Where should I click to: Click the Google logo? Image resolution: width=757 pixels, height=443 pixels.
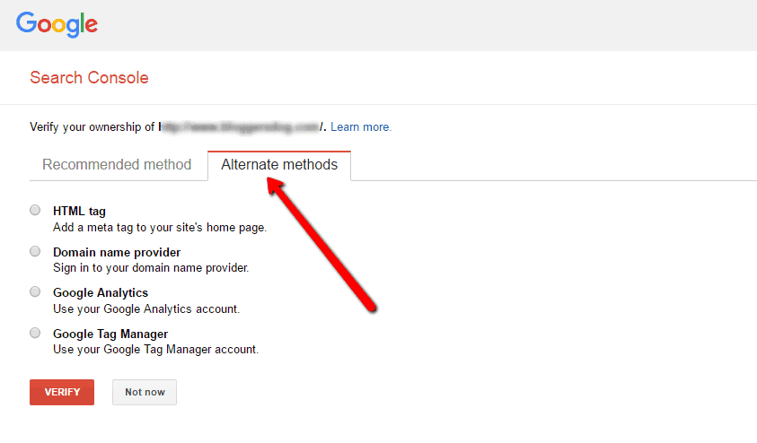(x=57, y=24)
